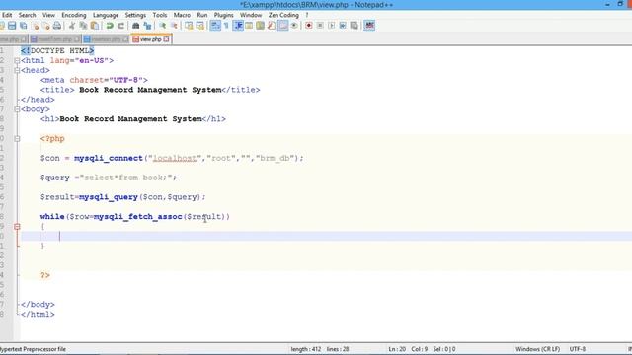Image resolution: width=632 pixels, height=355 pixels.
Task: Click the Save file toolbar icon
Action: 12,26
